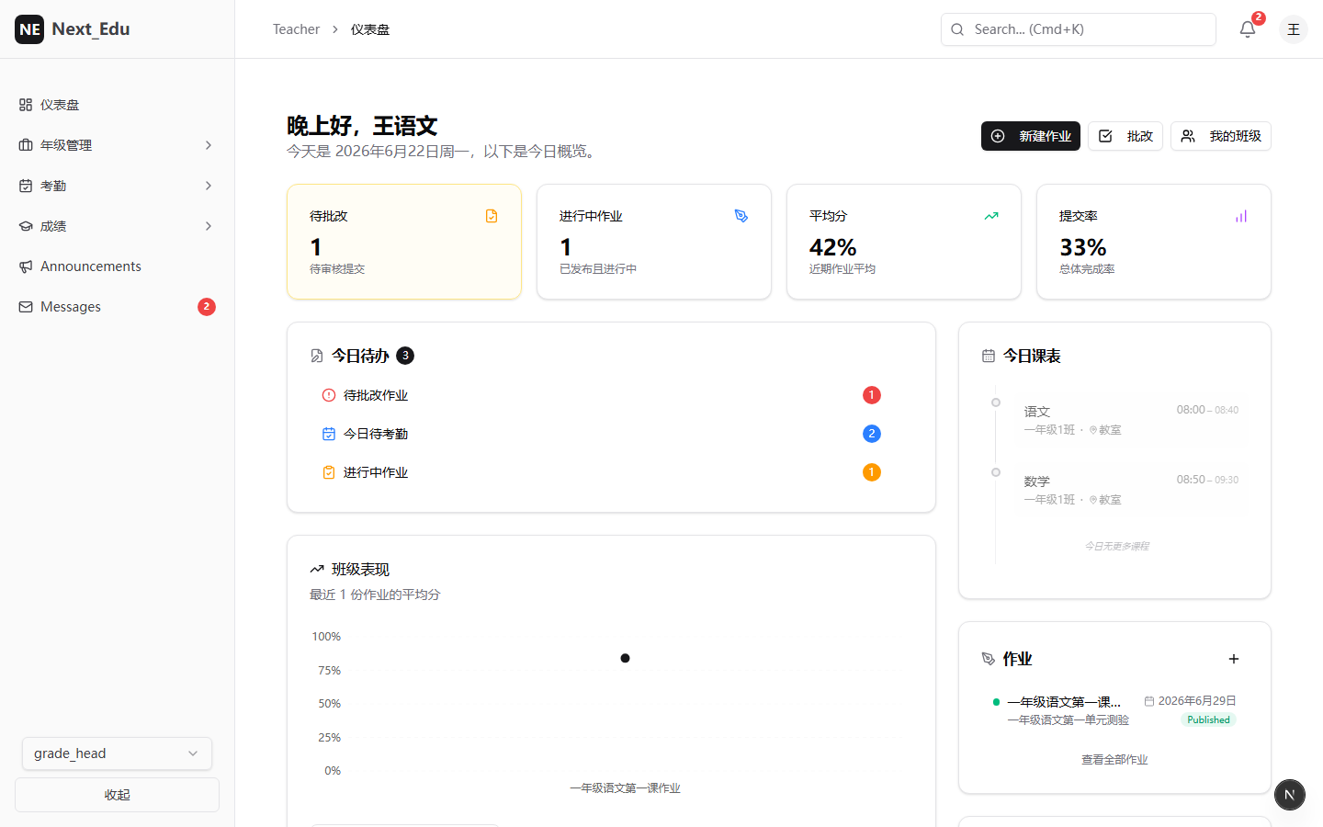
Task: Click the Next_Edu NE logo
Action: (29, 29)
